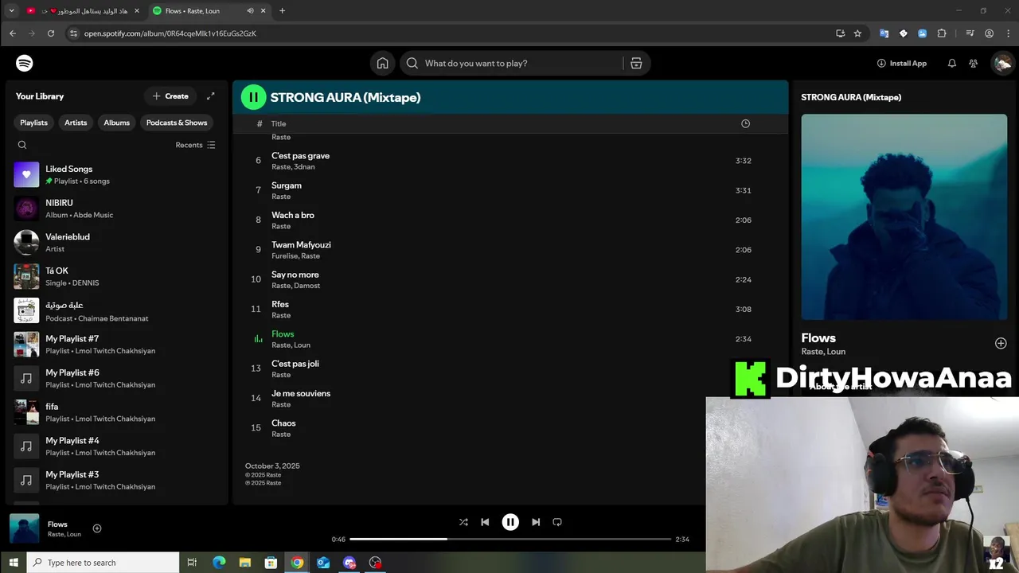Mute the Spotify tab audio icon

click(250, 10)
